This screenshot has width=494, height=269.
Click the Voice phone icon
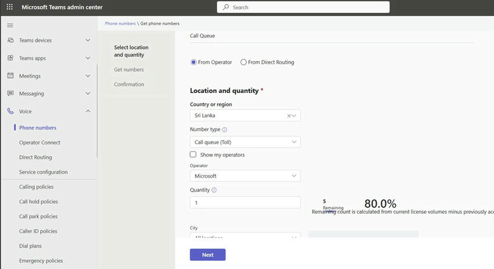pyautogui.click(x=10, y=111)
